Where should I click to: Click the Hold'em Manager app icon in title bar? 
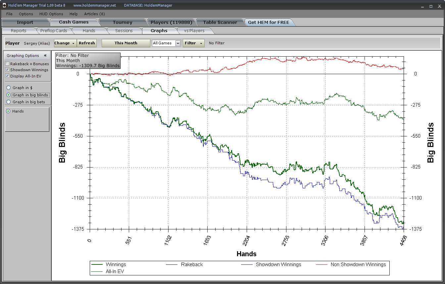[x=4, y=6]
